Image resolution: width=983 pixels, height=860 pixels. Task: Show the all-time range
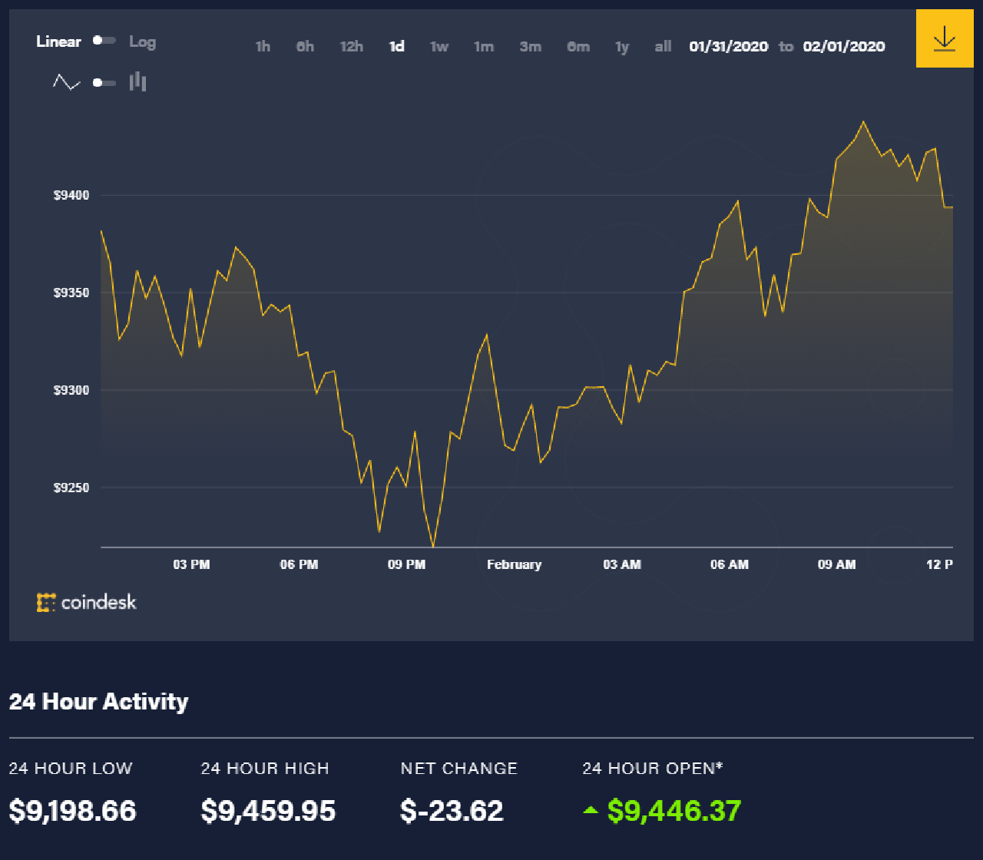pos(663,47)
